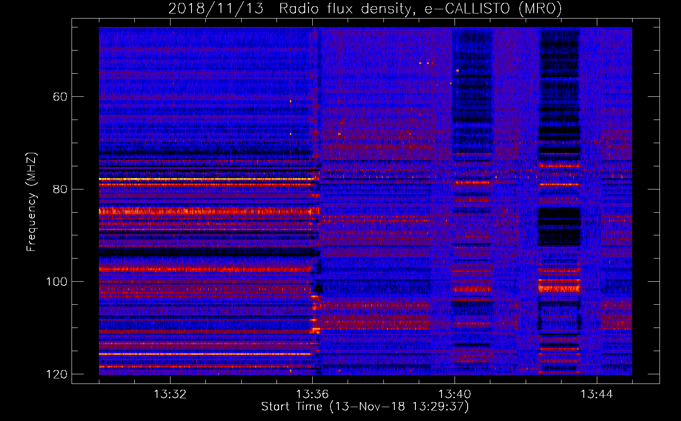Click the 'Frequency (MHZ)' axis label
This screenshot has width=681, height=421.
coord(32,202)
